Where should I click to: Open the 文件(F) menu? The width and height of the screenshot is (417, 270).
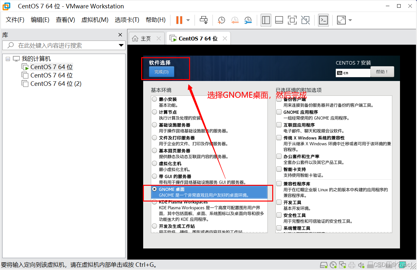click(15, 20)
